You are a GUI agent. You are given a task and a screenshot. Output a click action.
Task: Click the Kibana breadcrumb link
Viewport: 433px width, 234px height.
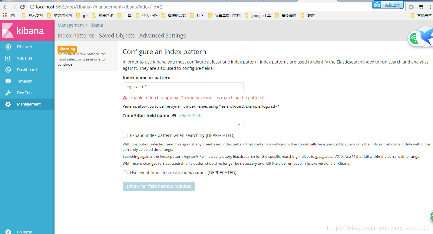pos(96,25)
